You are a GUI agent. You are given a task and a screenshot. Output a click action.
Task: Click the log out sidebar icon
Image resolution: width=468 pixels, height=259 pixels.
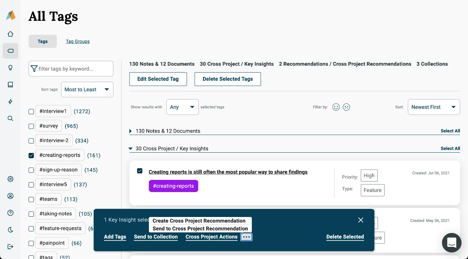(11, 247)
